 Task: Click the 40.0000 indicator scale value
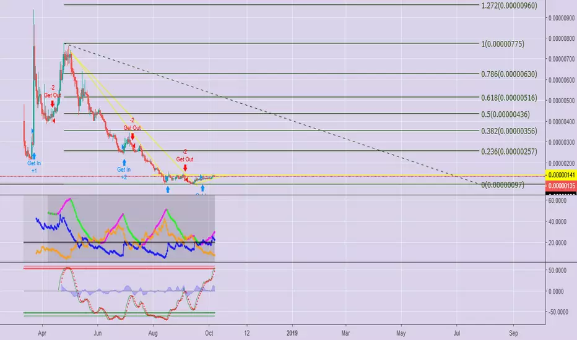tap(557, 222)
